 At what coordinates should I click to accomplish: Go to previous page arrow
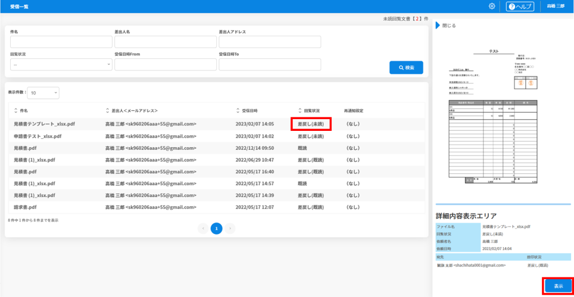(x=203, y=228)
